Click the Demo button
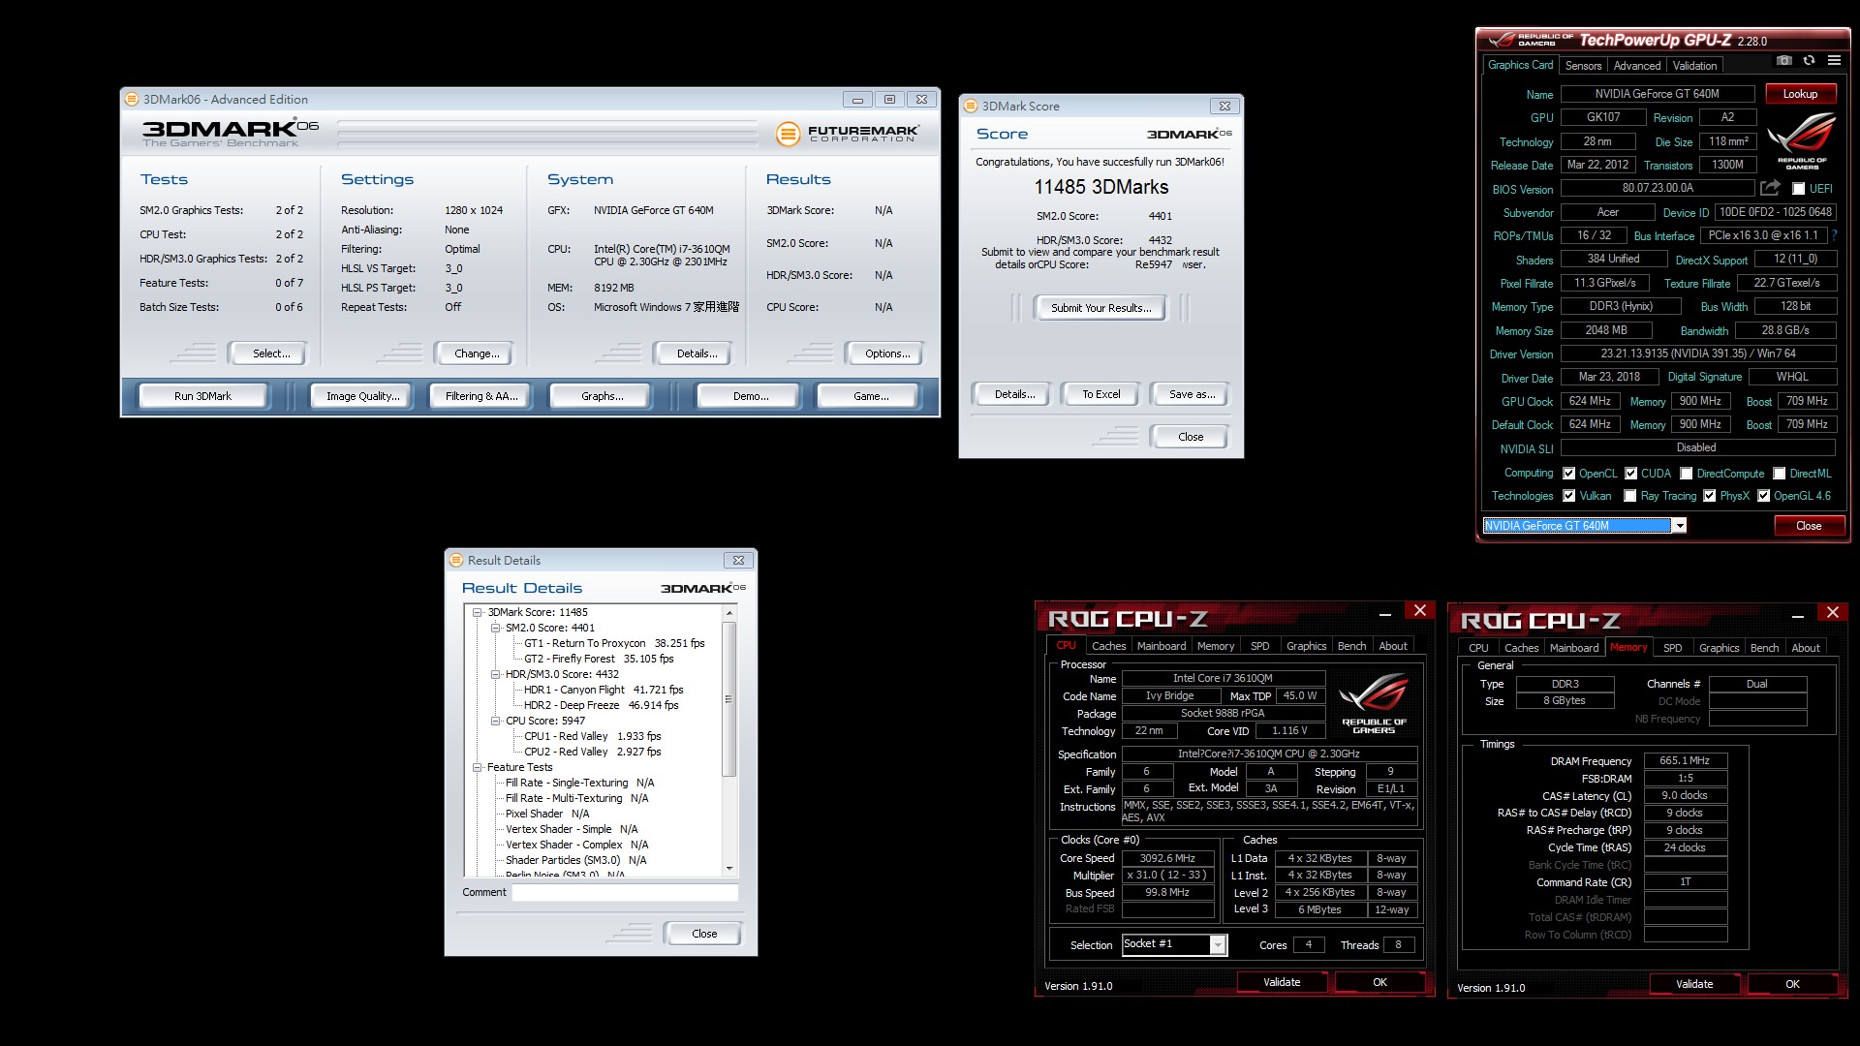The height and width of the screenshot is (1046, 1860). (x=751, y=396)
